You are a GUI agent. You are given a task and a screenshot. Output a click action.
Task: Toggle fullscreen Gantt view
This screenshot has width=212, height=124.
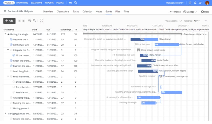[41, 21]
